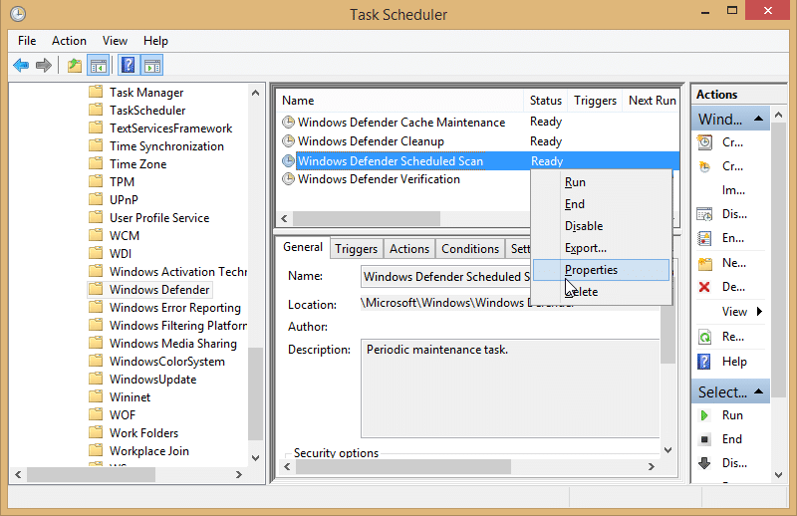Screen dimensions: 797x516
Task: Choose Disable from the context menu
Action: 602,226
